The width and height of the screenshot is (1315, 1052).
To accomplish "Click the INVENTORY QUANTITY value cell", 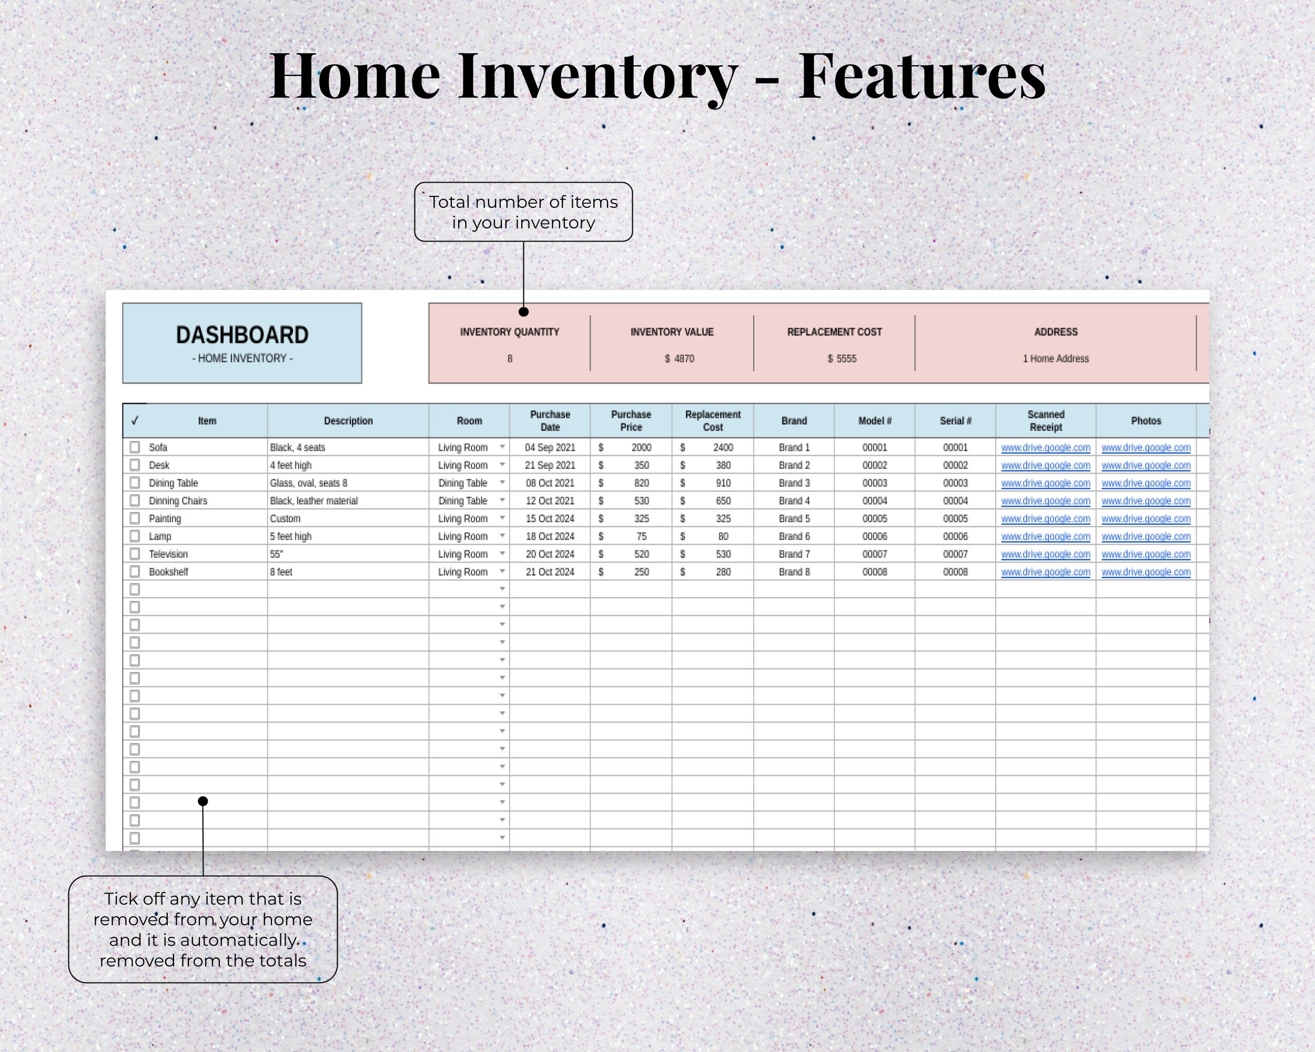I will [x=510, y=359].
